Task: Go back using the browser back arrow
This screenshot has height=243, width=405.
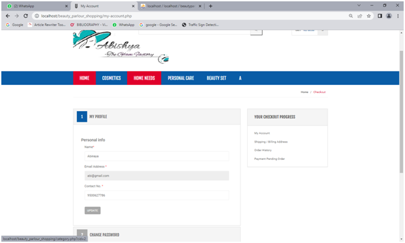Action: coord(8,16)
